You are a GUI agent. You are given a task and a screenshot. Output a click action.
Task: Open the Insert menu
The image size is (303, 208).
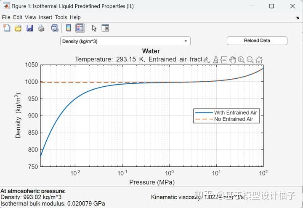tap(45, 17)
